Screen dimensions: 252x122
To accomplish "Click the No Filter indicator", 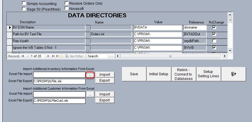I will (74, 56).
